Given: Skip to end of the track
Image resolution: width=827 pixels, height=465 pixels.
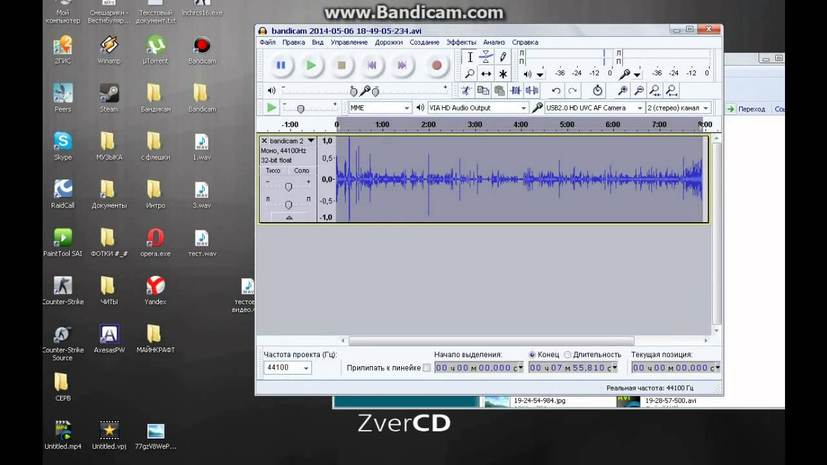Looking at the screenshot, I should (x=402, y=65).
